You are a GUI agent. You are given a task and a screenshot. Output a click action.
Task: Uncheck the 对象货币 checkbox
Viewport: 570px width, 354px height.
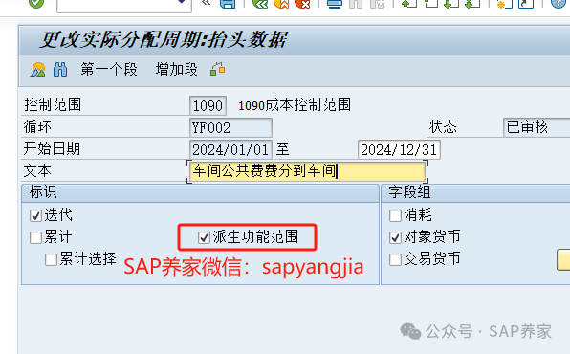[x=395, y=237]
